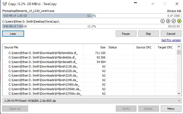Select the breh2270dw.da_ file row
The width and height of the screenshot is (183, 114).
[x=89, y=94]
